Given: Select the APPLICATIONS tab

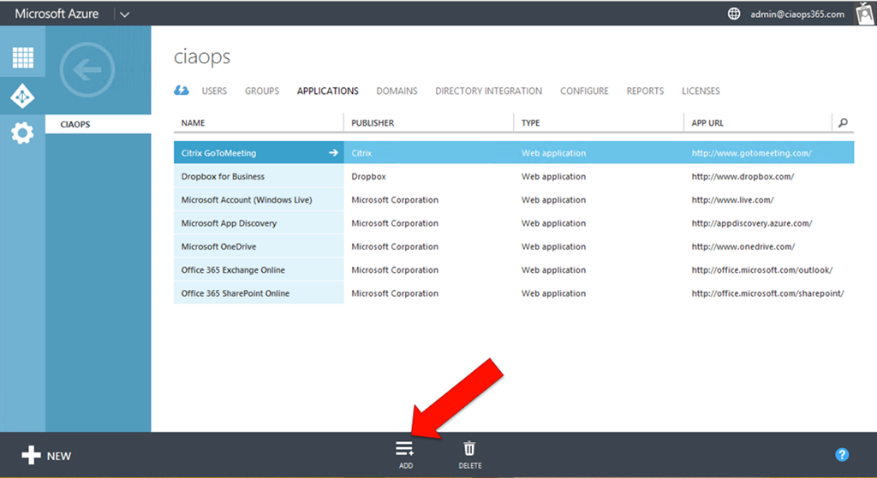Looking at the screenshot, I should pyautogui.click(x=328, y=91).
